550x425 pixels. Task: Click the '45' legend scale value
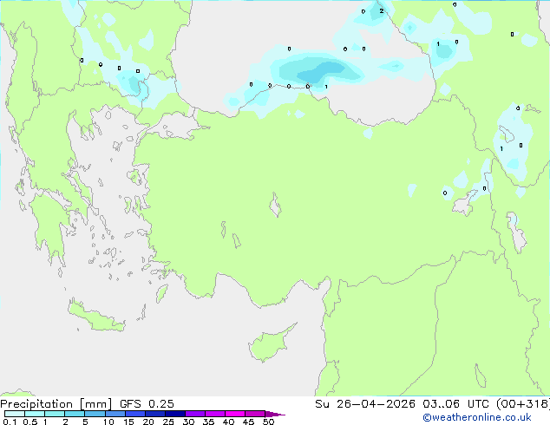pyautogui.click(x=248, y=422)
